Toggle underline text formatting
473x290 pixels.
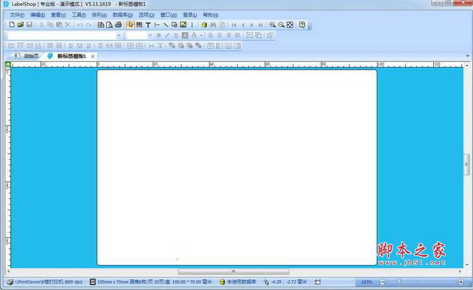pyautogui.click(x=176, y=36)
